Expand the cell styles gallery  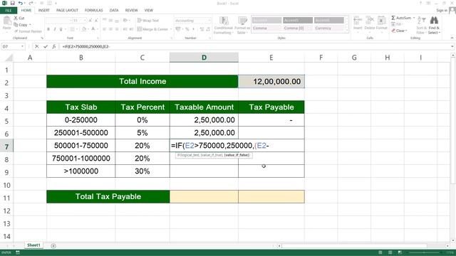(x=347, y=30)
